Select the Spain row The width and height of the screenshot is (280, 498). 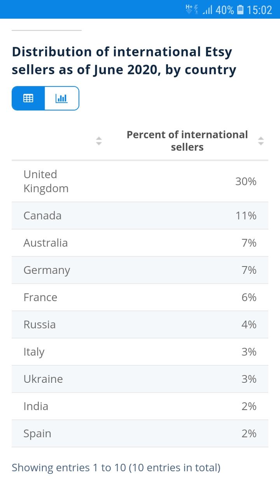[x=140, y=433]
